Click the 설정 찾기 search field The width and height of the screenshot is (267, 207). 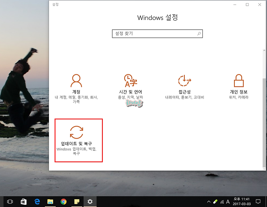pyautogui.click(x=157, y=34)
